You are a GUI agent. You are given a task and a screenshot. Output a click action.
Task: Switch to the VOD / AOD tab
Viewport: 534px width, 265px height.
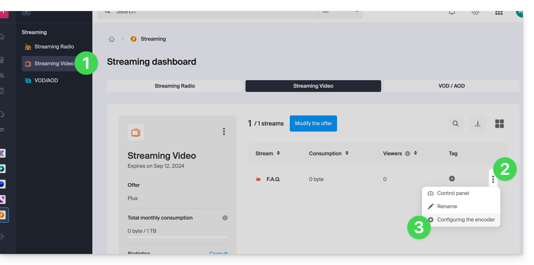point(451,86)
